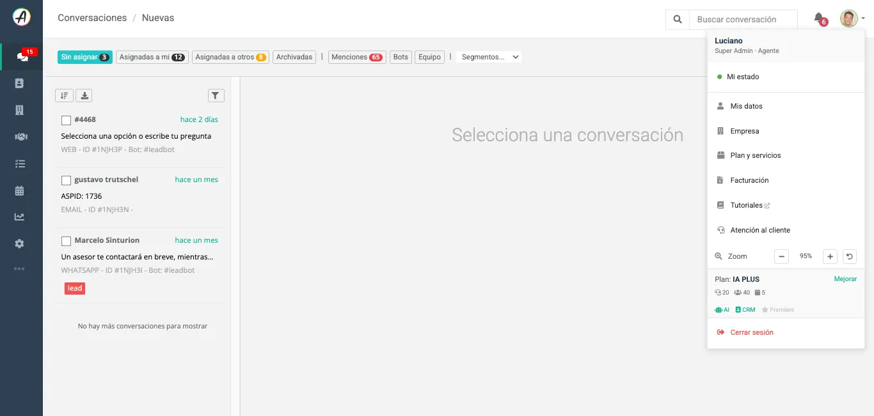Open conversations icon in sidebar
The height and width of the screenshot is (416, 874).
21,56
